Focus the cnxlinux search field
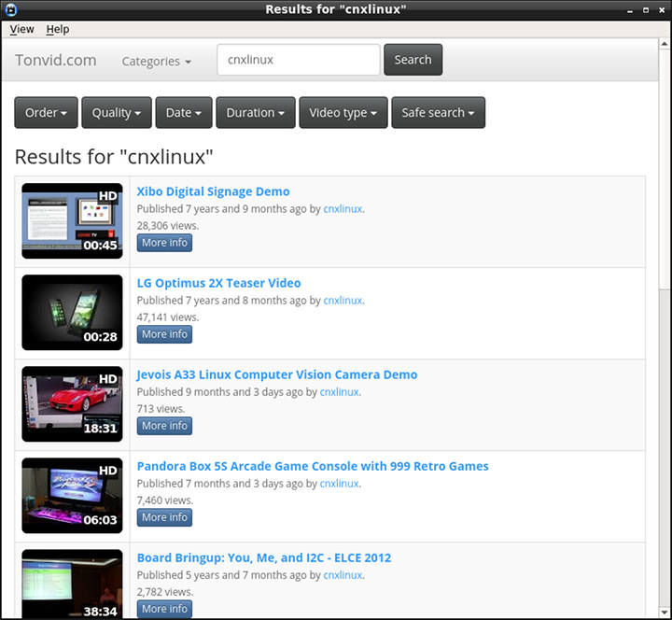 299,60
